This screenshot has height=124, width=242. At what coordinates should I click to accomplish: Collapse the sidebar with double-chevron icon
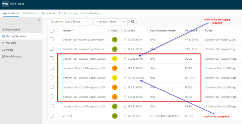[39, 20]
